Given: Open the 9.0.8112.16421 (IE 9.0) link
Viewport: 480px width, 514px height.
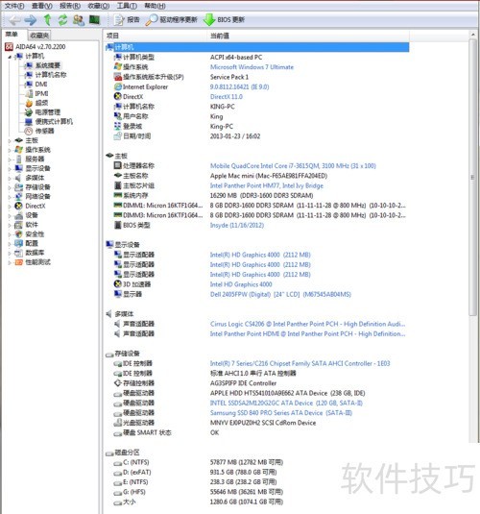Looking at the screenshot, I should 239,86.
